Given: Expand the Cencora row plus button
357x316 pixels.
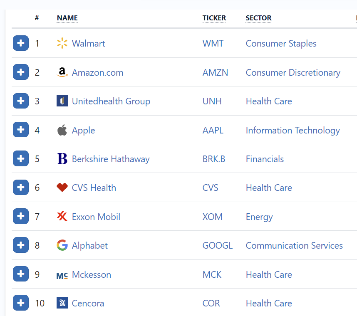Looking at the screenshot, I should click(21, 303).
